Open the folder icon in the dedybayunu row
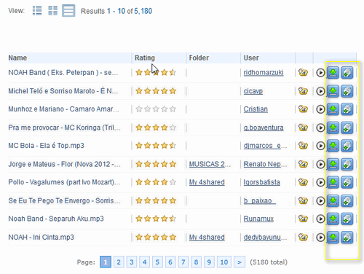 pyautogui.click(x=303, y=237)
